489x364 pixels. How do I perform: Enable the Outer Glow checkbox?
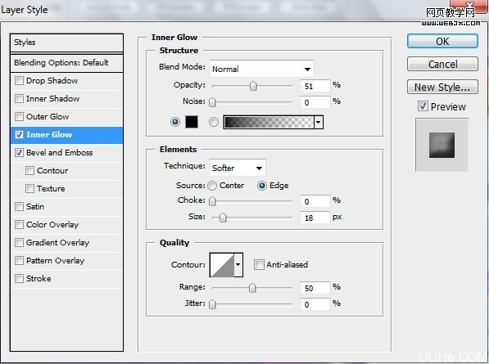pyautogui.click(x=20, y=117)
